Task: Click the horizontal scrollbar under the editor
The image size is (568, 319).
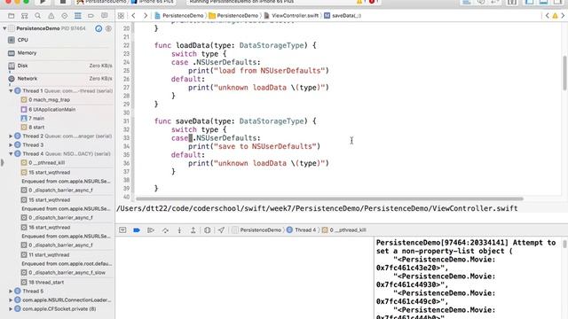Action: [x=329, y=198]
